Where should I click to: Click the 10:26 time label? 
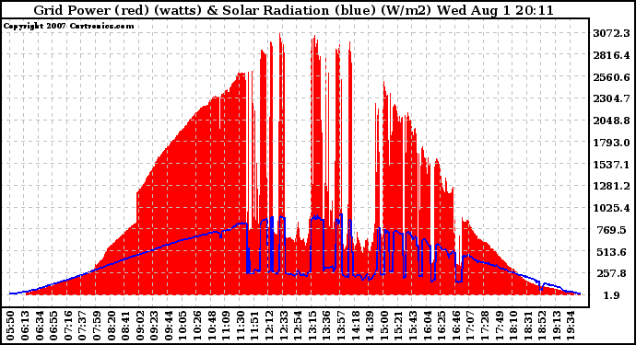click(197, 326)
